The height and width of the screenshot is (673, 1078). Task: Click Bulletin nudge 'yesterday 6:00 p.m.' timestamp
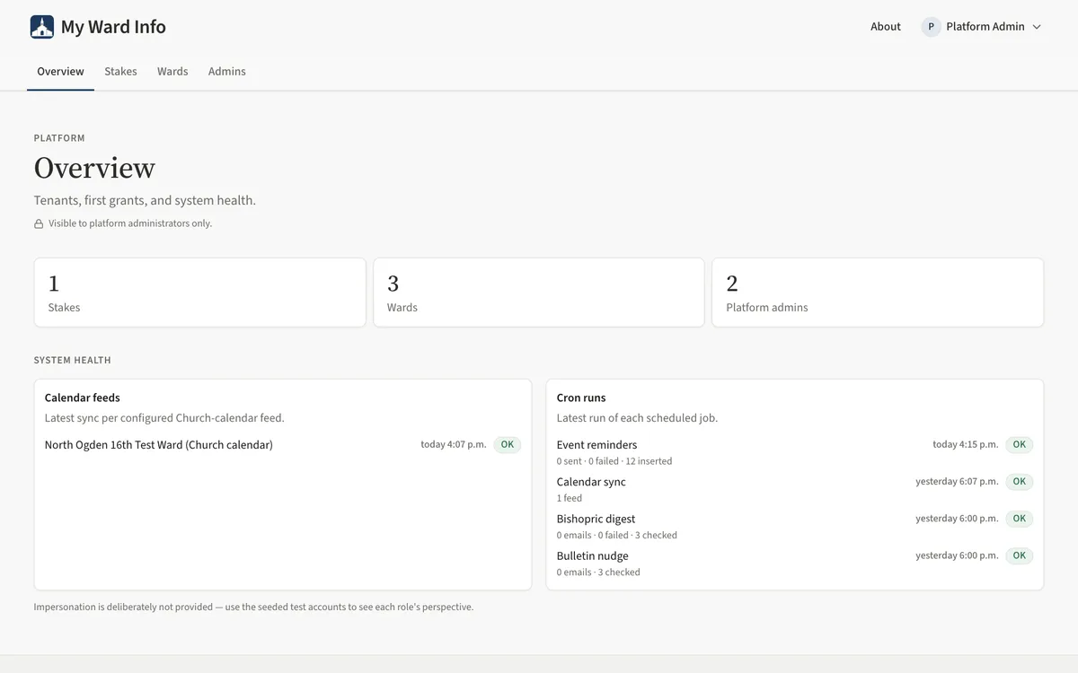pos(957,555)
